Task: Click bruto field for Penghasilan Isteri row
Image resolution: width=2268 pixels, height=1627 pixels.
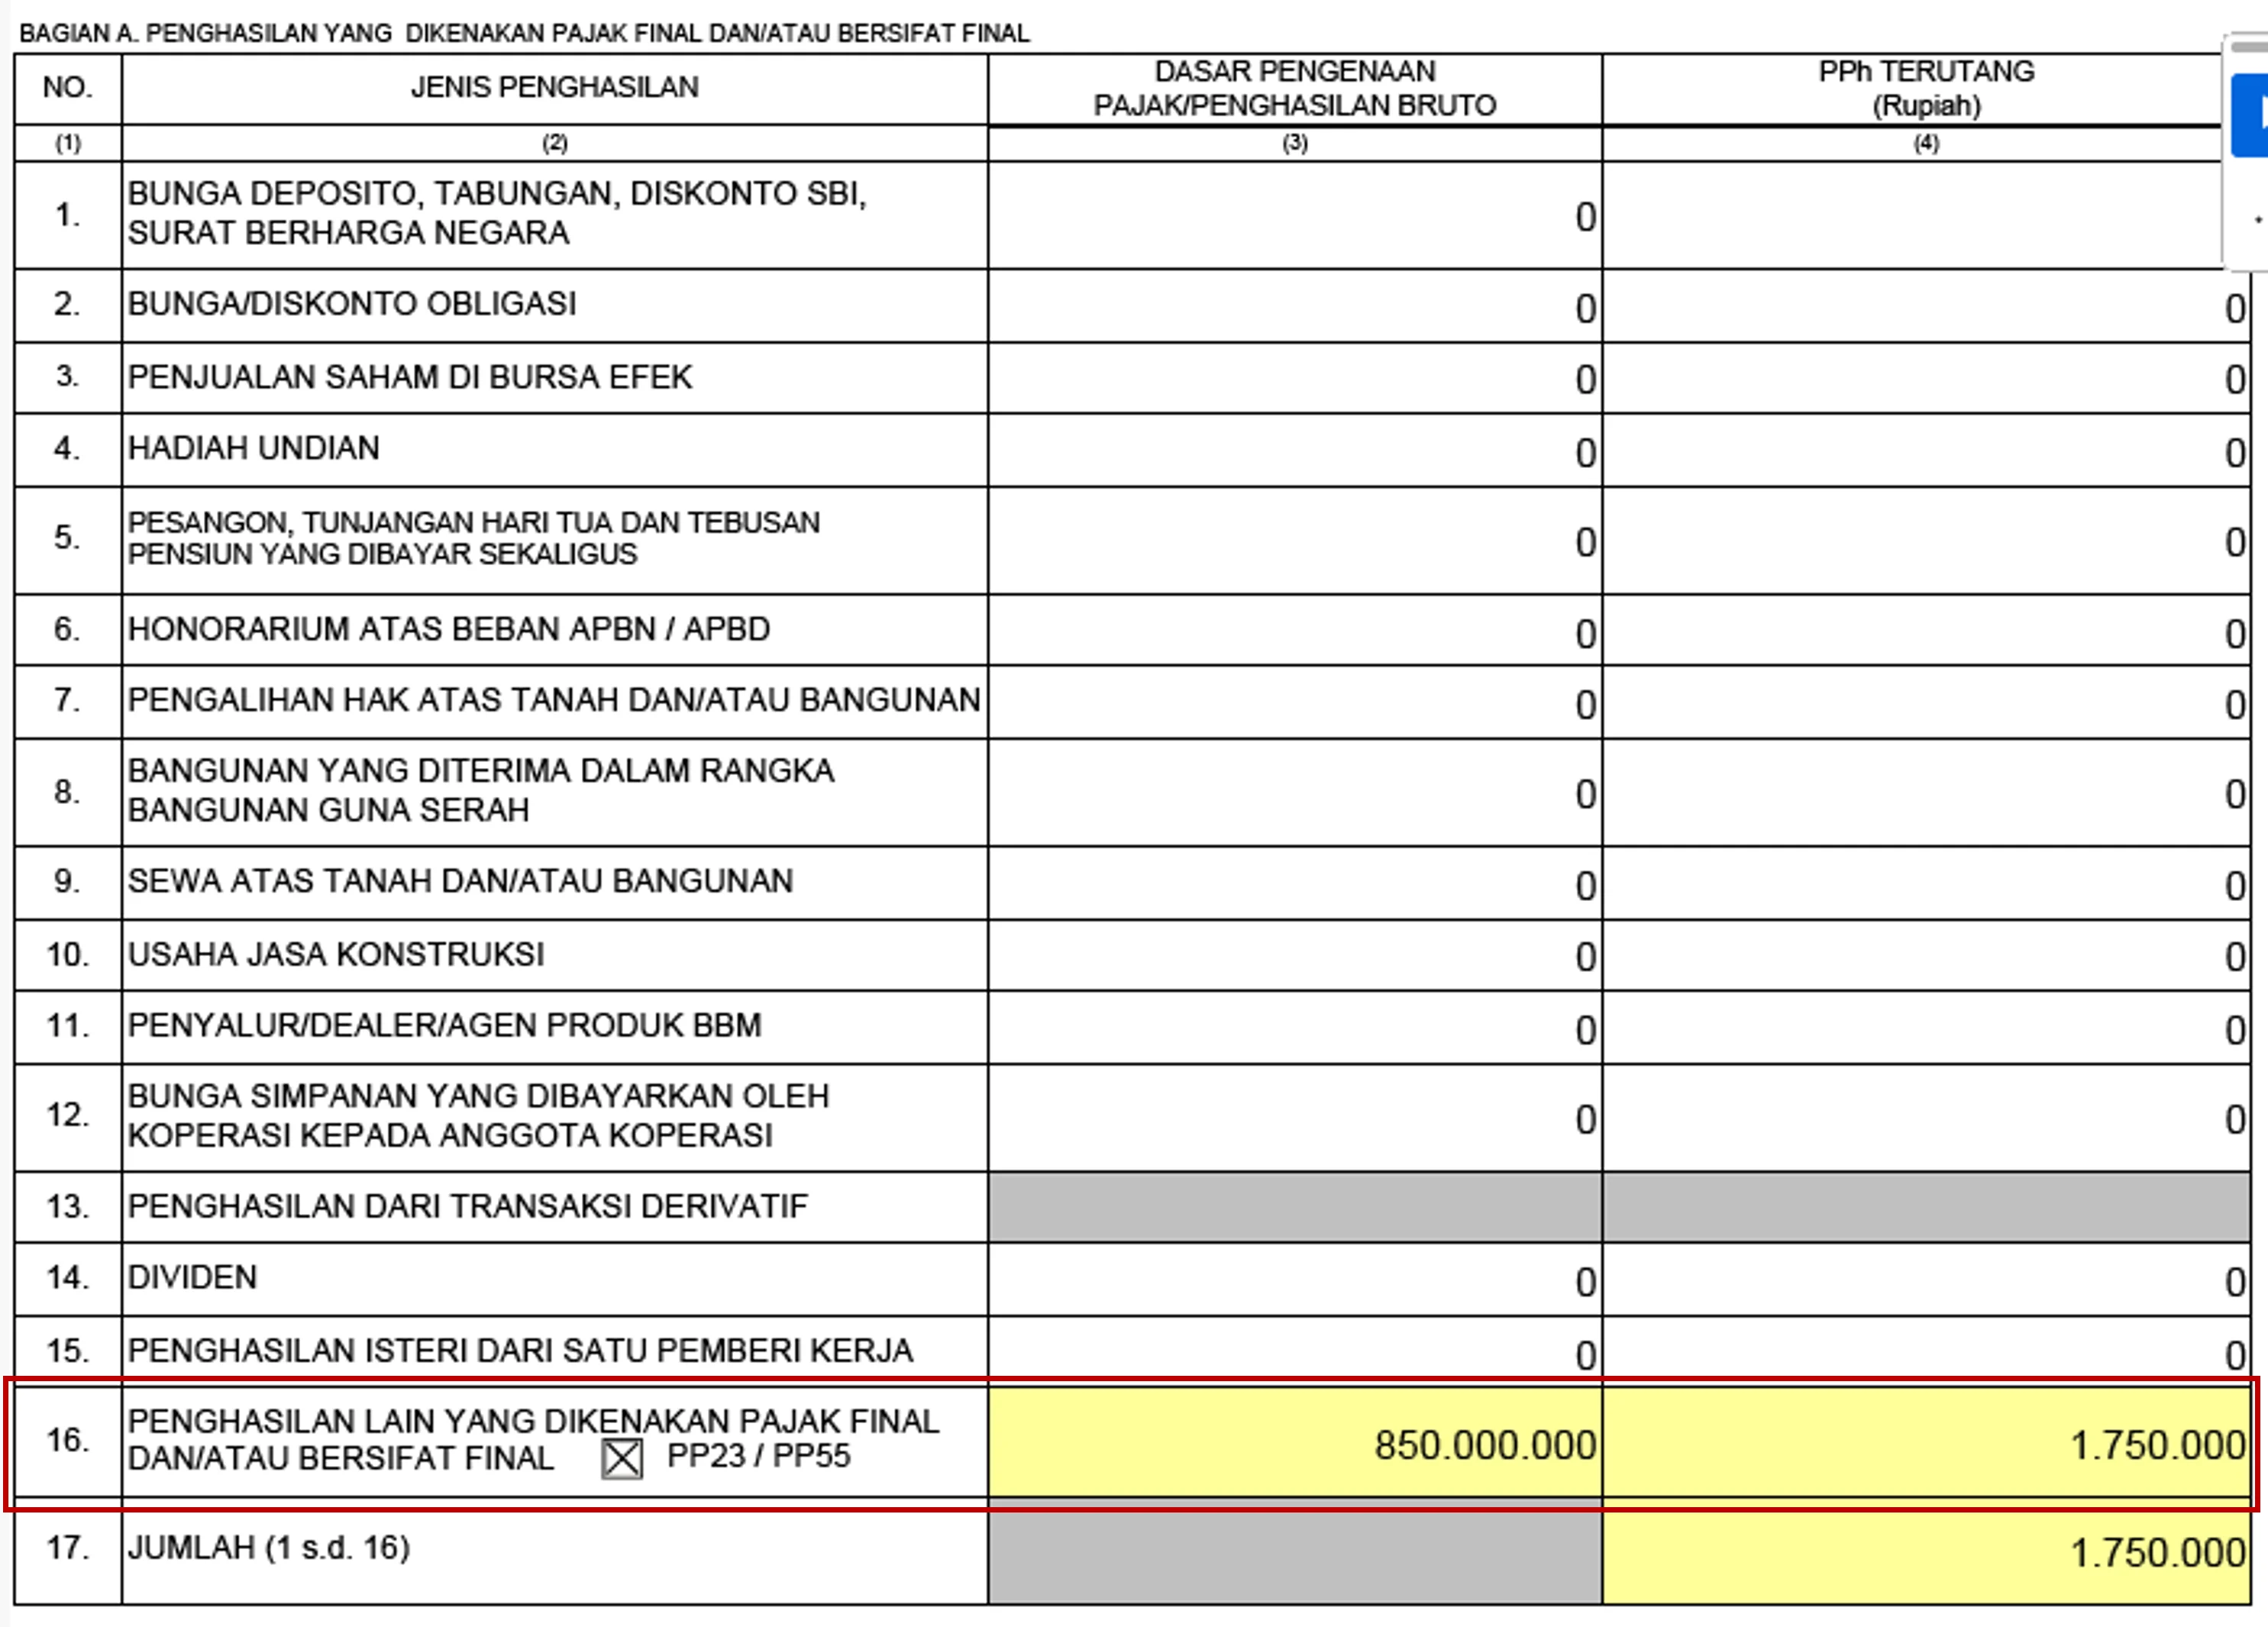Action: coord(1295,1351)
